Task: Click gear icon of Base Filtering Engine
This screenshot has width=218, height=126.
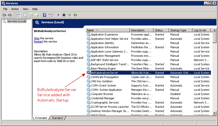Action: pyautogui.click(x=88, y=68)
